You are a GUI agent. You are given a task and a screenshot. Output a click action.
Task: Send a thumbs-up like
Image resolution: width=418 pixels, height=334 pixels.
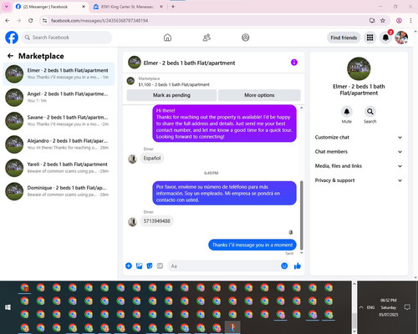(x=298, y=266)
